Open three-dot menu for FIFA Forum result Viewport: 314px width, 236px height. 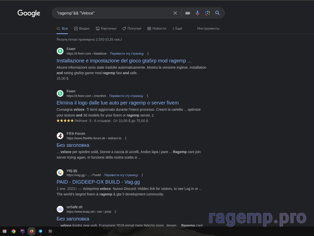[126, 138]
